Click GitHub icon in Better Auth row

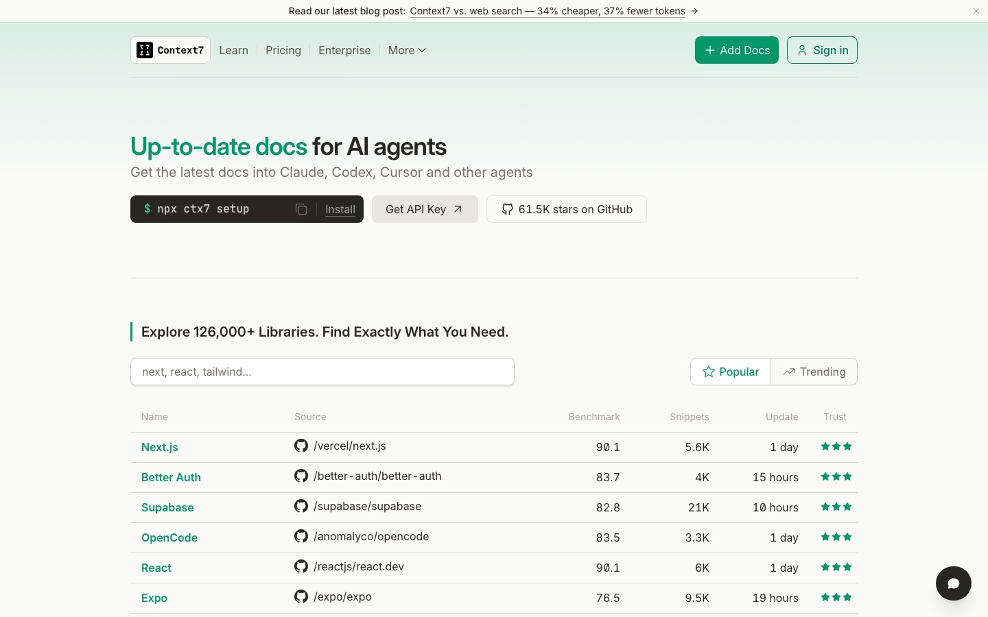tap(301, 476)
